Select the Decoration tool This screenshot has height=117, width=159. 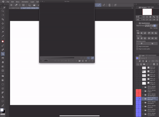(x=3, y=58)
